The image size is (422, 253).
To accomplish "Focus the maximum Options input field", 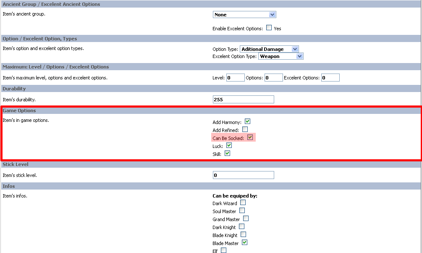I will [273, 78].
